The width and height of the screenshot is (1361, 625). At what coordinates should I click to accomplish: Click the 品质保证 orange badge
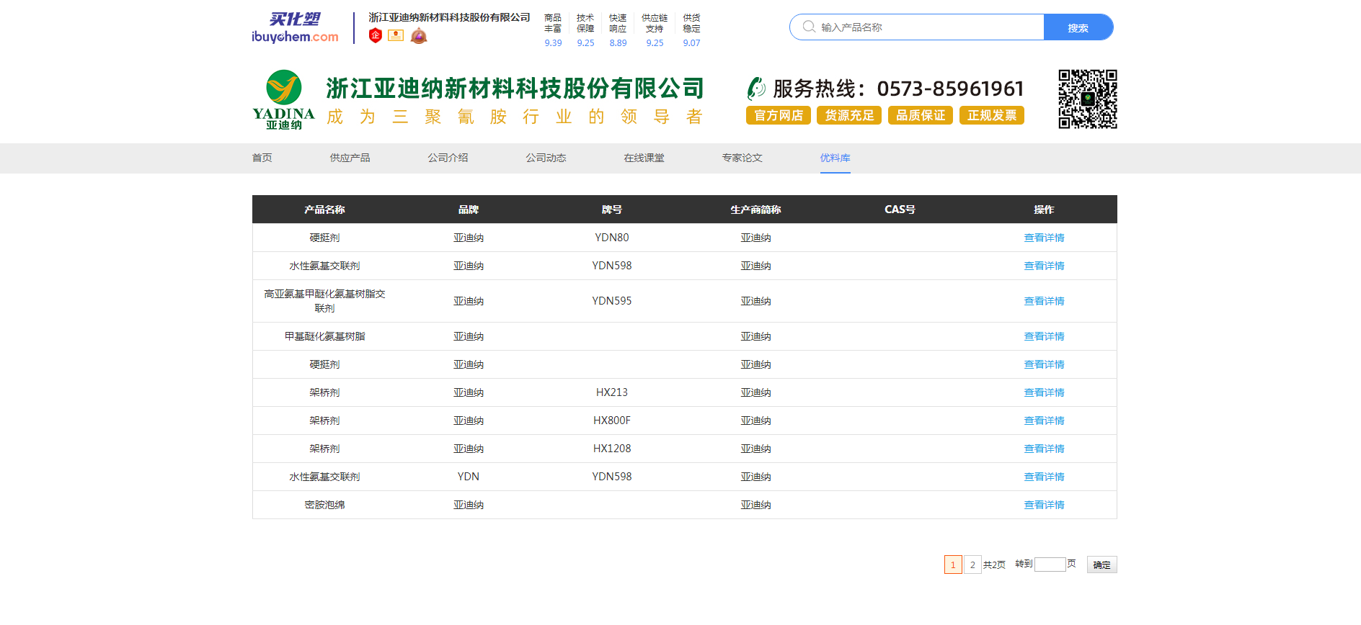(x=921, y=115)
